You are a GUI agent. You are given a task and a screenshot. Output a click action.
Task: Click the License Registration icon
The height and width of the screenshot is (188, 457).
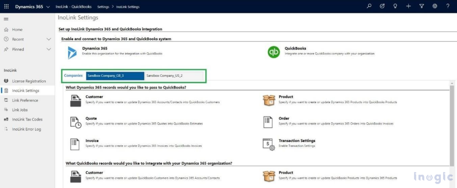(x=6, y=81)
